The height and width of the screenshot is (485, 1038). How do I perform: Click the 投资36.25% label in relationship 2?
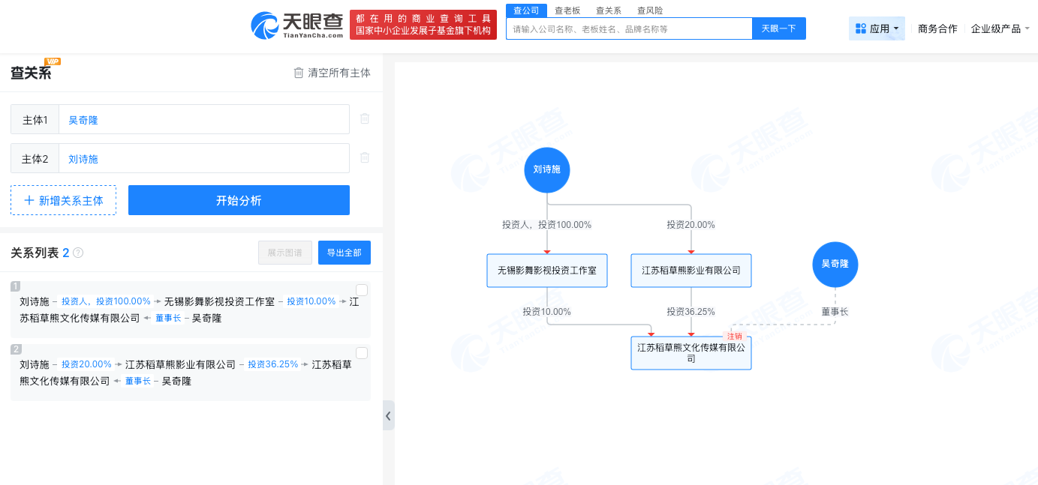coord(273,364)
